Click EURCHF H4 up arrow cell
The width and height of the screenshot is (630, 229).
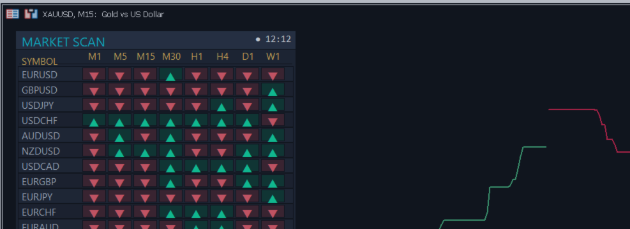coord(221,211)
